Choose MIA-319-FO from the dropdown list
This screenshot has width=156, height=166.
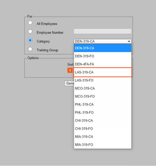[103, 145]
